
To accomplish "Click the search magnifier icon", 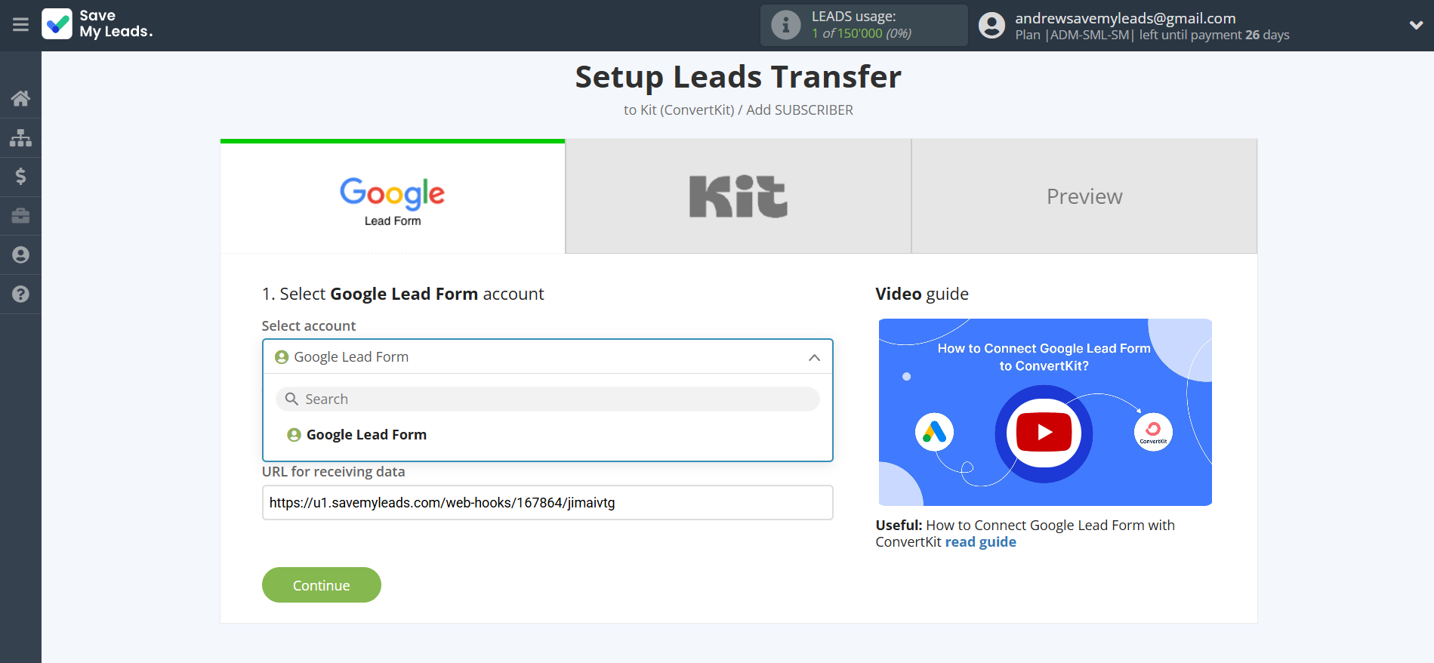I will [291, 399].
